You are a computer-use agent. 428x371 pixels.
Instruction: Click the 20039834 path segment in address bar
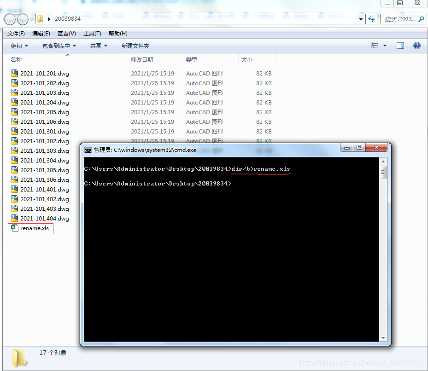68,19
